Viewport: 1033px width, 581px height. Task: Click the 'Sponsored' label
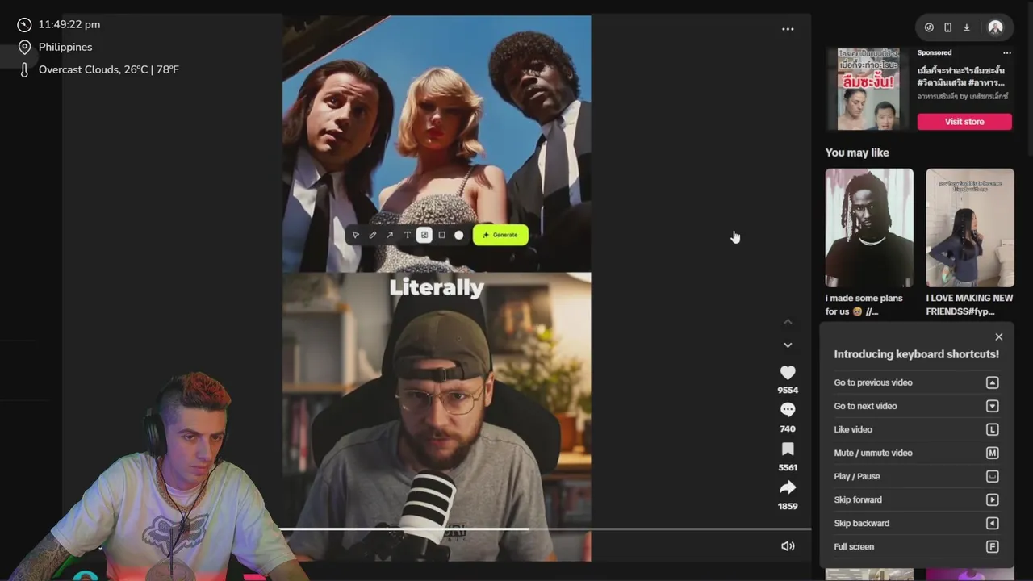point(935,52)
